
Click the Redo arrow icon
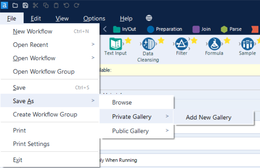(76, 5)
